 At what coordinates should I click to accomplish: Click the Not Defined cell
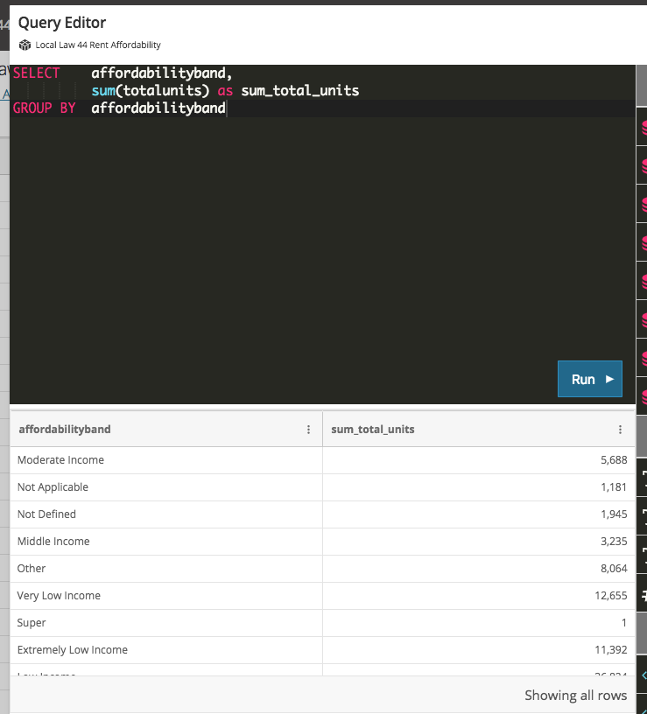coord(166,514)
